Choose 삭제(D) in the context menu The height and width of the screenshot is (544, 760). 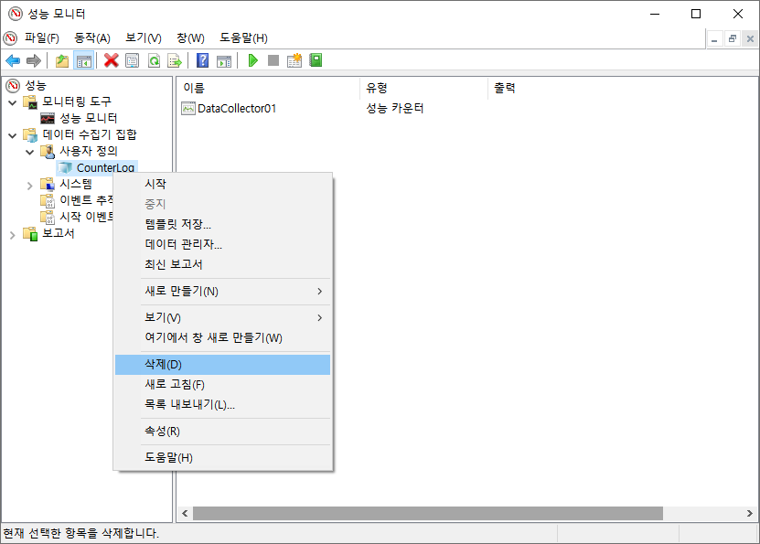[x=223, y=364]
